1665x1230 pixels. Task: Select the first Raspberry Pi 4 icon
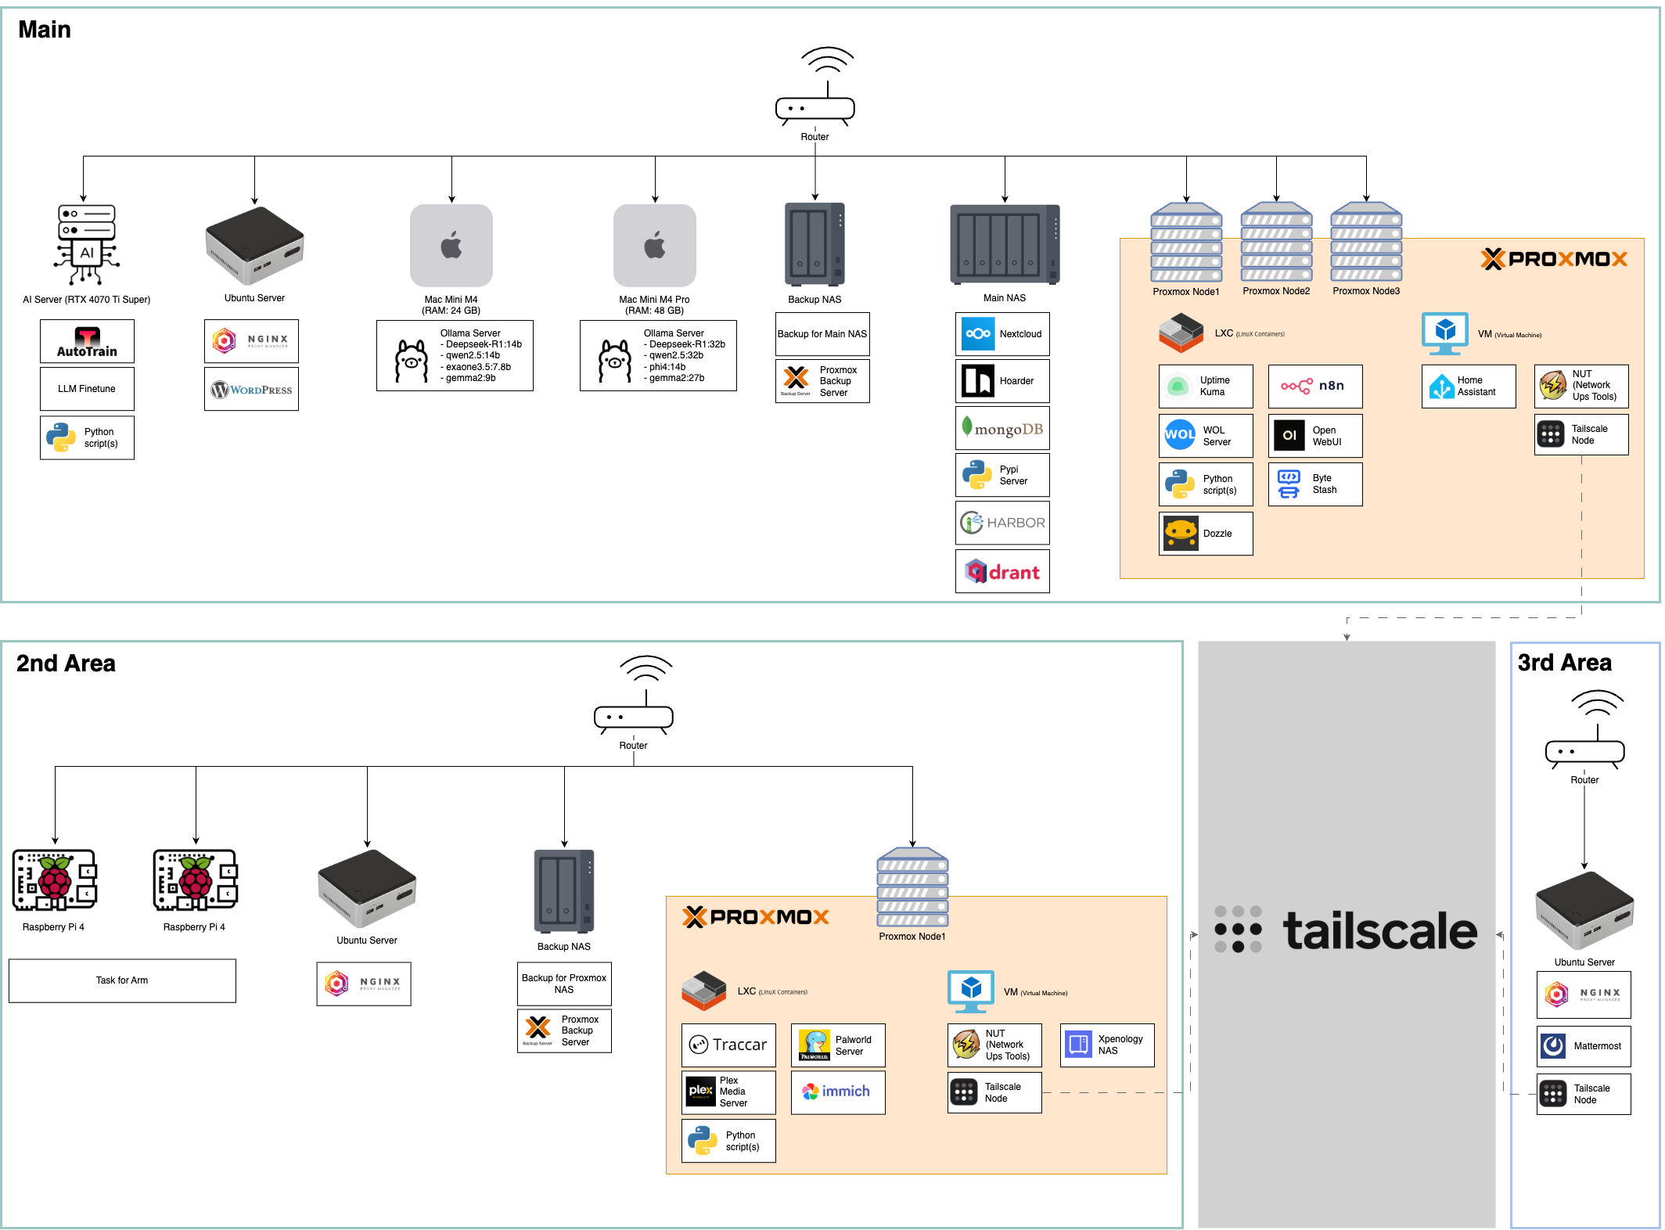pos(54,880)
